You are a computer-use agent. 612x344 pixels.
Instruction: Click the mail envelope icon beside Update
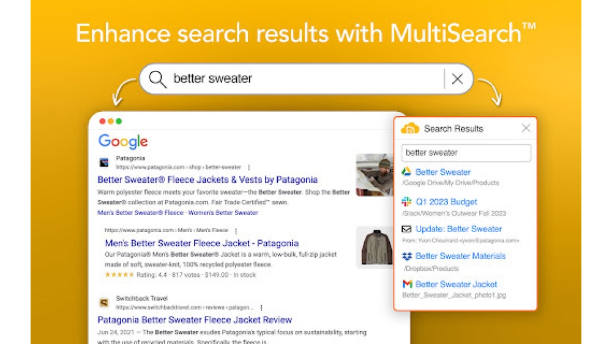pos(406,229)
